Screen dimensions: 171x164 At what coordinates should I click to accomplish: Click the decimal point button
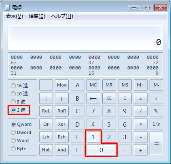[125, 150]
